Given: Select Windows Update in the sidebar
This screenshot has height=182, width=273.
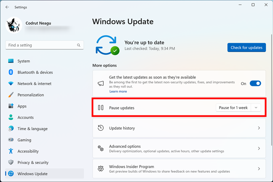Looking at the screenshot, I should click(x=44, y=174).
